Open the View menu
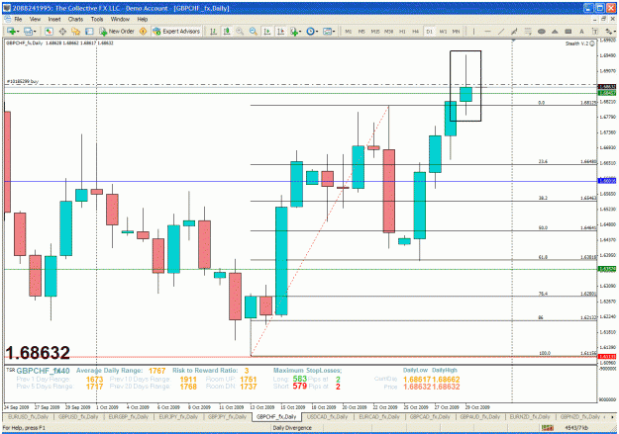 click(x=35, y=19)
